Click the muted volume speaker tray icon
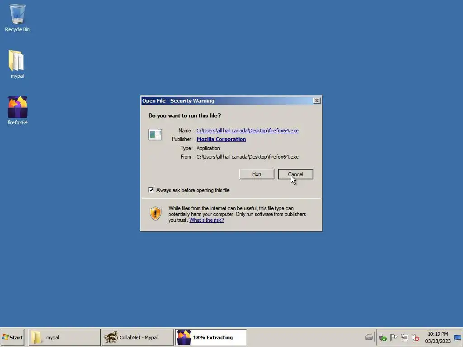The image size is (463, 347). 416,337
